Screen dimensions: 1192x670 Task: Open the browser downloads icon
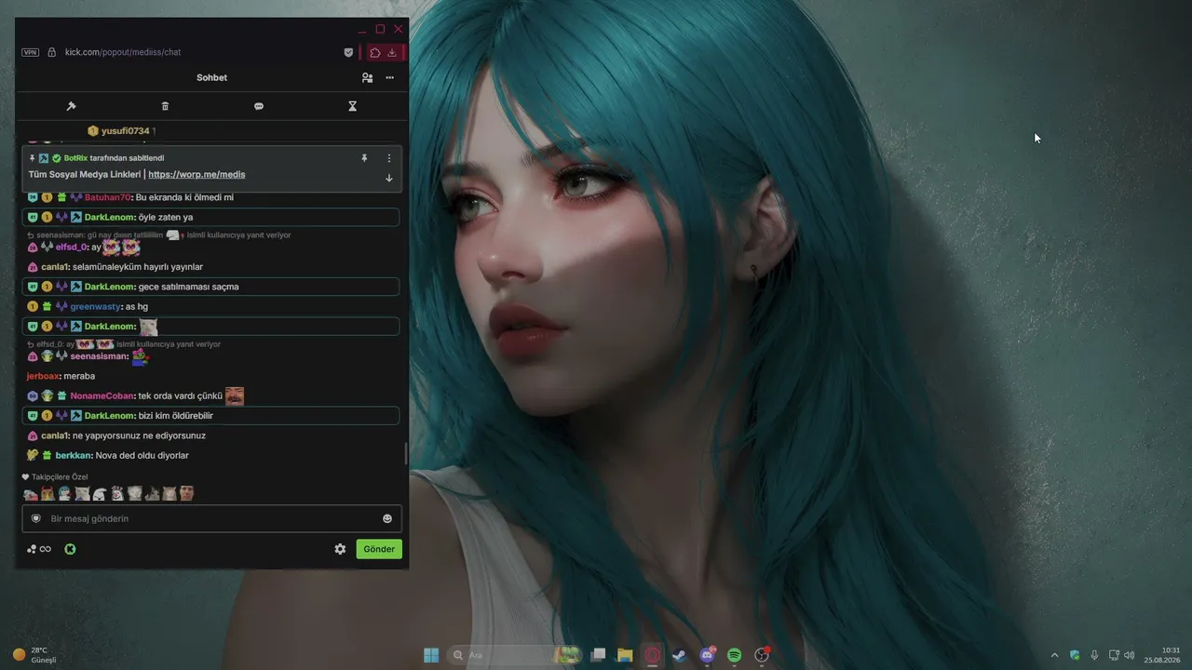tap(392, 52)
